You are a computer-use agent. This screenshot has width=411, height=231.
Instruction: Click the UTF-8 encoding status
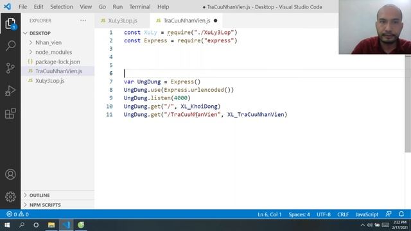(x=324, y=214)
